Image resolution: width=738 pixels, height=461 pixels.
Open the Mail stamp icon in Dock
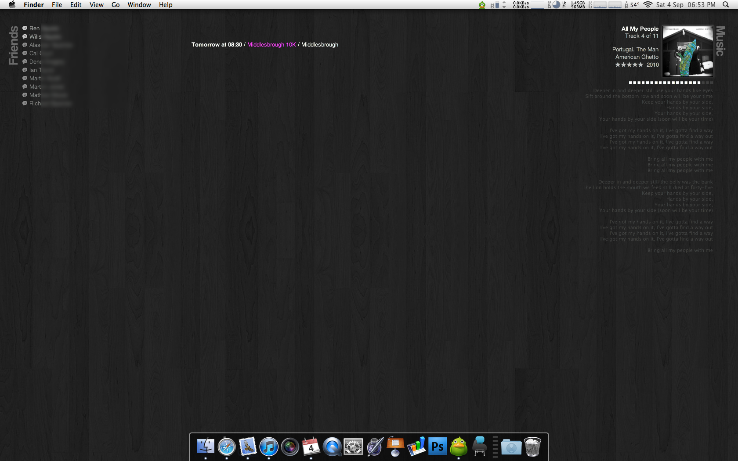248,447
